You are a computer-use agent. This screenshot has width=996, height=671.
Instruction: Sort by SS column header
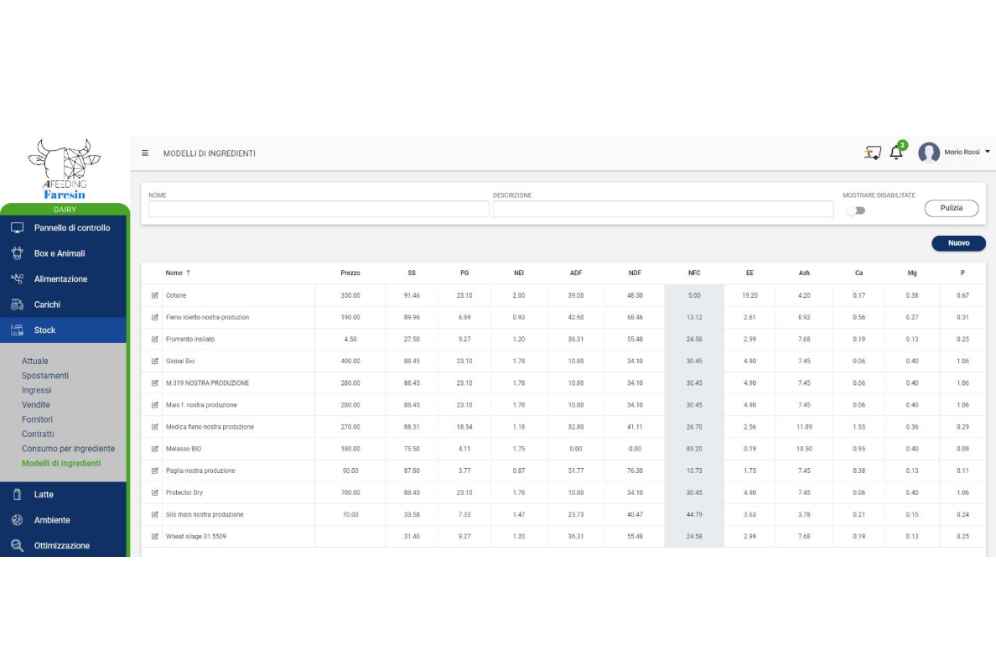[412, 273]
